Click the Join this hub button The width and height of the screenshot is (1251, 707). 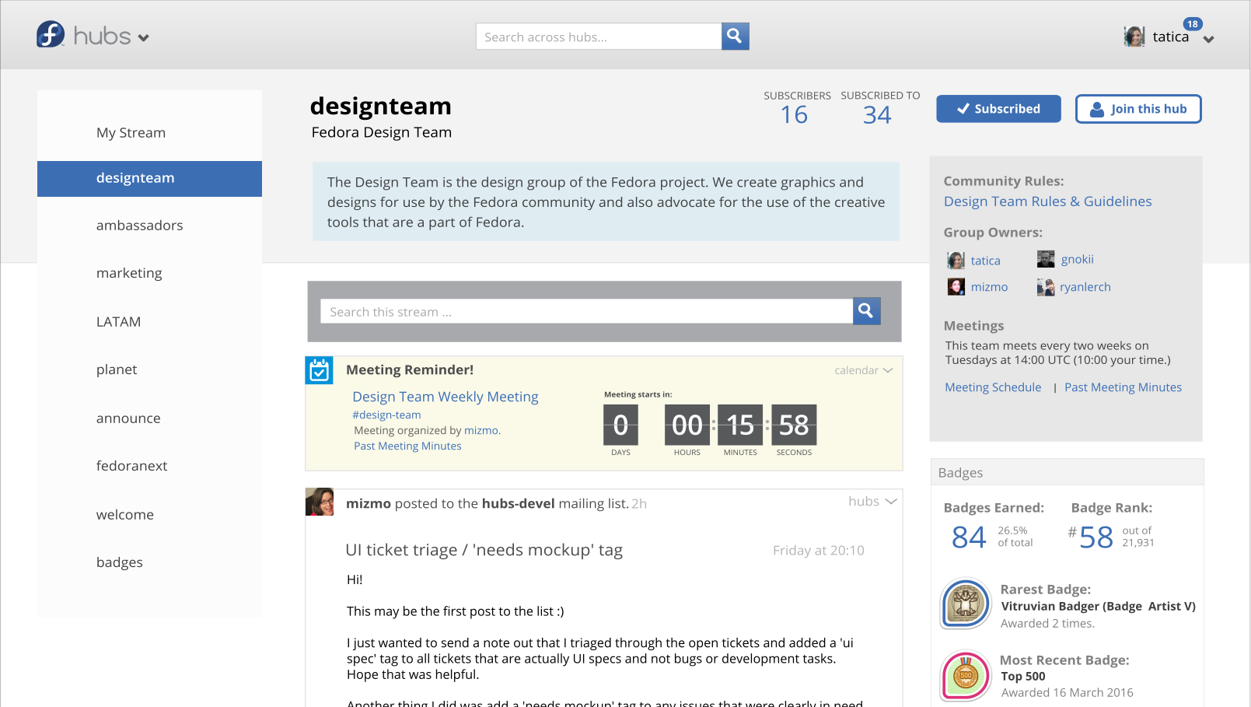click(x=1138, y=109)
